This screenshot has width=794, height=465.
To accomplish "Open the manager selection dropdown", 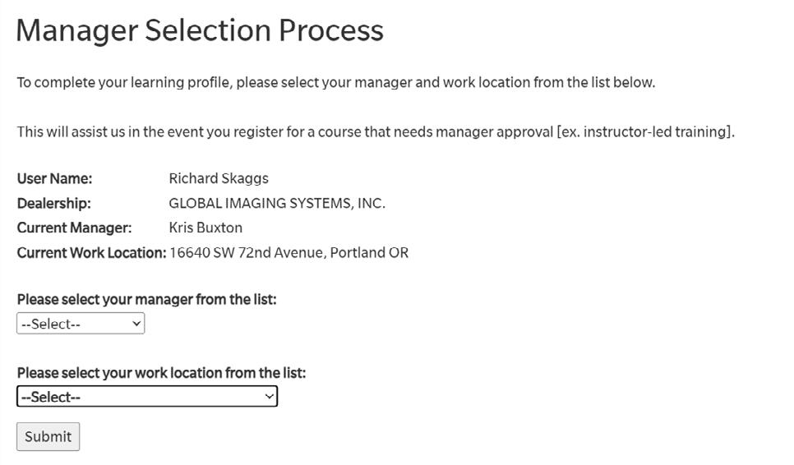I will point(80,324).
